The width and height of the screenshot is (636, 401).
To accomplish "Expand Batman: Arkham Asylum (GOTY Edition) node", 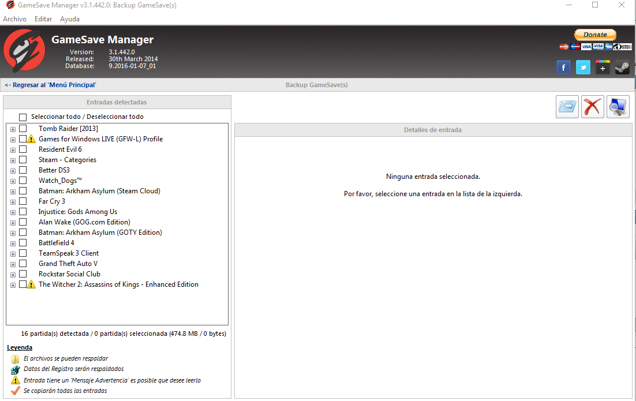I will click(x=13, y=233).
